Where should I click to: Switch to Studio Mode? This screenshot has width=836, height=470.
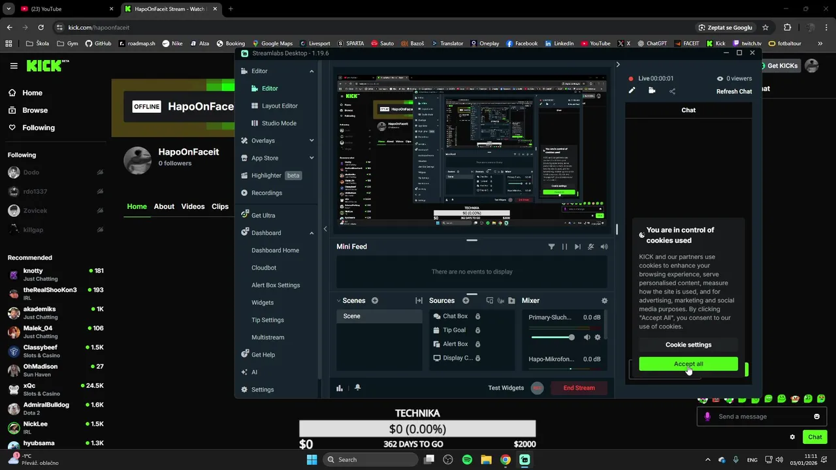click(279, 123)
